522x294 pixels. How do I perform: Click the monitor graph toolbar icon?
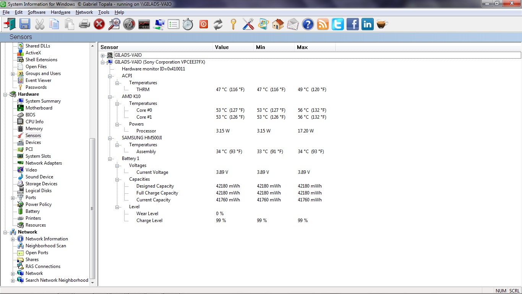[144, 24]
